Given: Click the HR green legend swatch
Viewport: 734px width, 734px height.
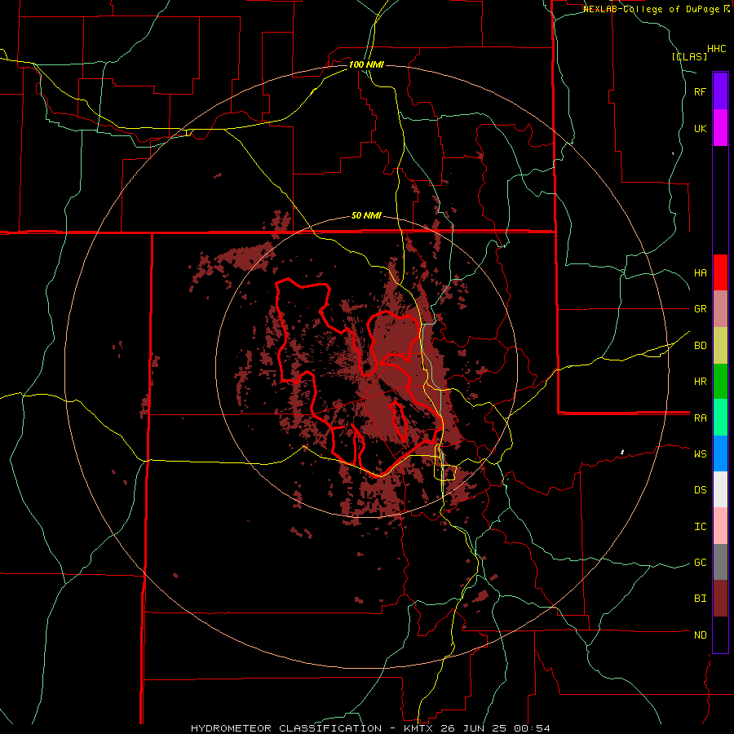Looking at the screenshot, I should click(720, 382).
